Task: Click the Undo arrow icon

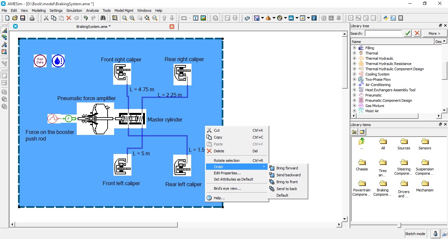Action: pyautogui.click(x=86, y=18)
